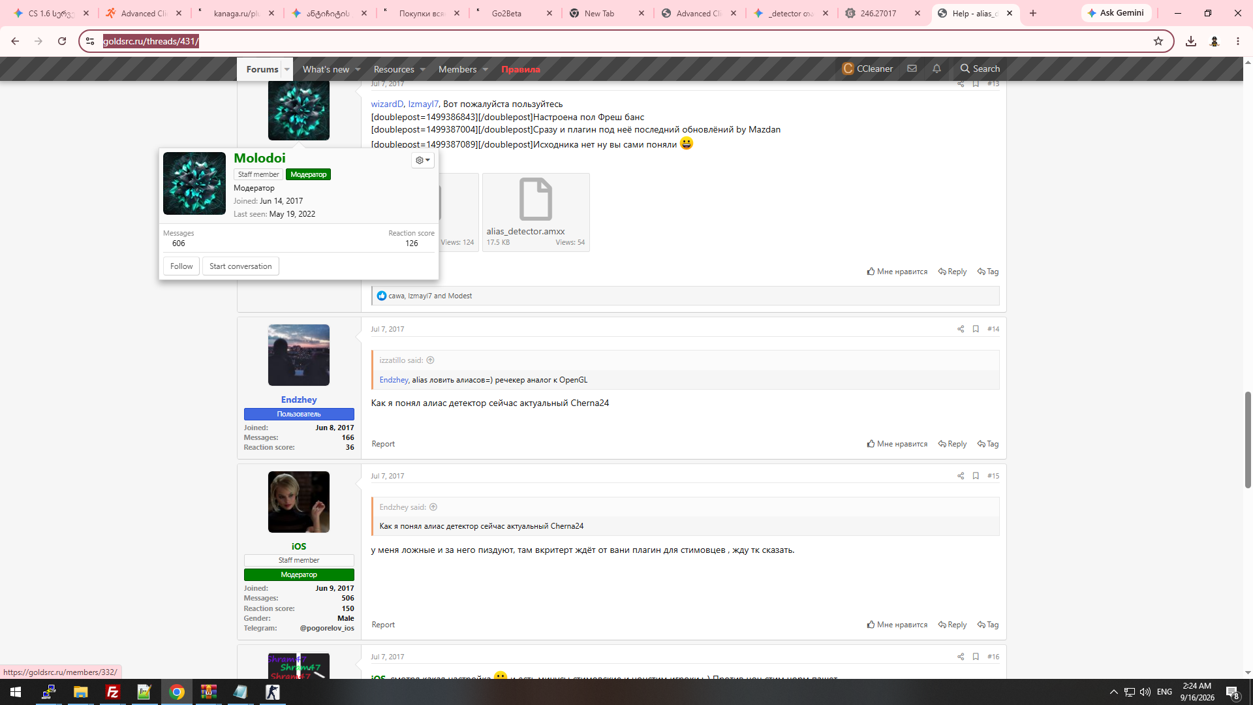The image size is (1253, 705).
Task: Reply to post #15
Action: tap(952, 625)
